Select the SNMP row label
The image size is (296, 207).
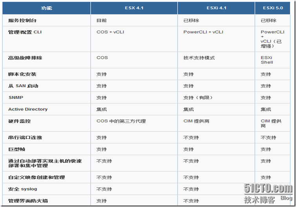(x=16, y=98)
